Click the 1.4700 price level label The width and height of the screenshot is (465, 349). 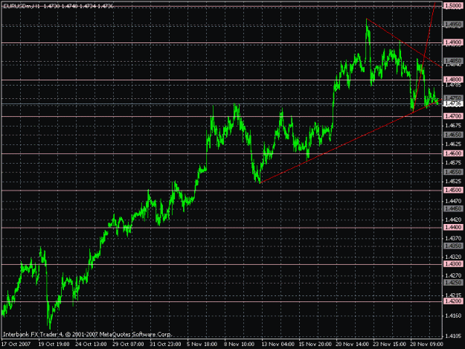453,116
